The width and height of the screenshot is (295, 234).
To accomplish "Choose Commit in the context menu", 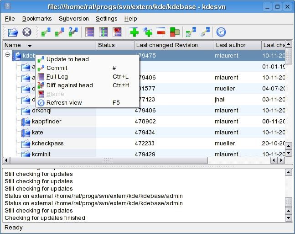I will (x=87, y=68).
